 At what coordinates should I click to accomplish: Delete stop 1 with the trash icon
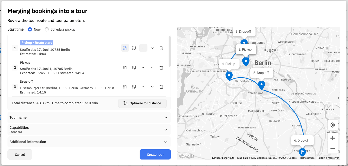(x=161, y=48)
